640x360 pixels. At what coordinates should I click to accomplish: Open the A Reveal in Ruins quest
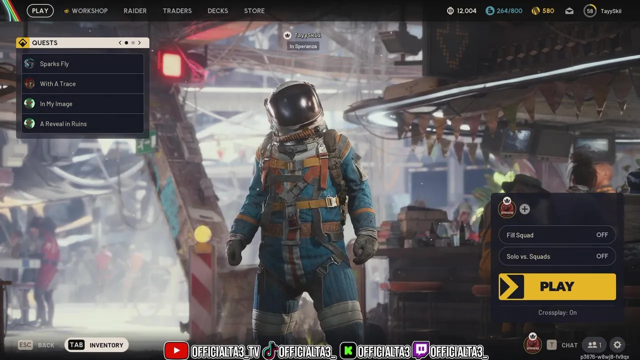(83, 123)
